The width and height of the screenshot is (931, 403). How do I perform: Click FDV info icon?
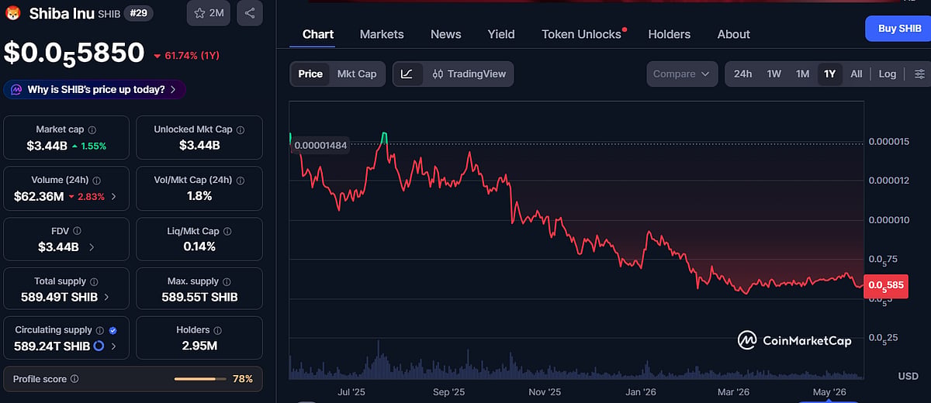tap(77, 231)
